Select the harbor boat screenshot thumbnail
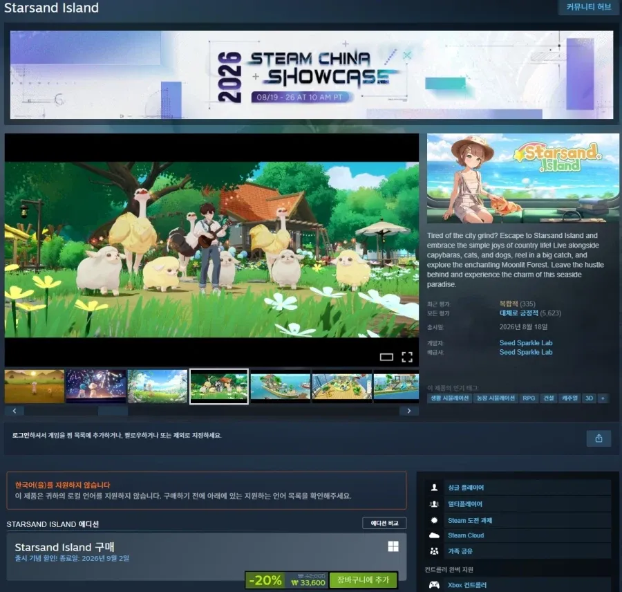 click(x=281, y=387)
